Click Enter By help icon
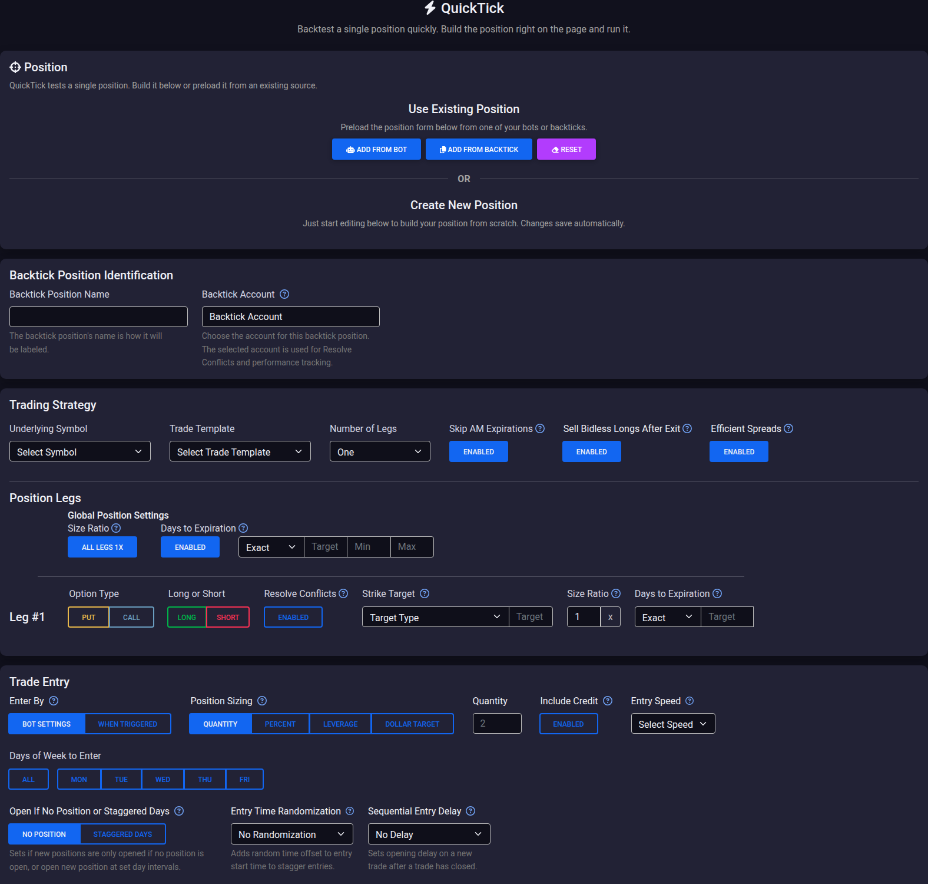Image resolution: width=928 pixels, height=884 pixels. 54,701
